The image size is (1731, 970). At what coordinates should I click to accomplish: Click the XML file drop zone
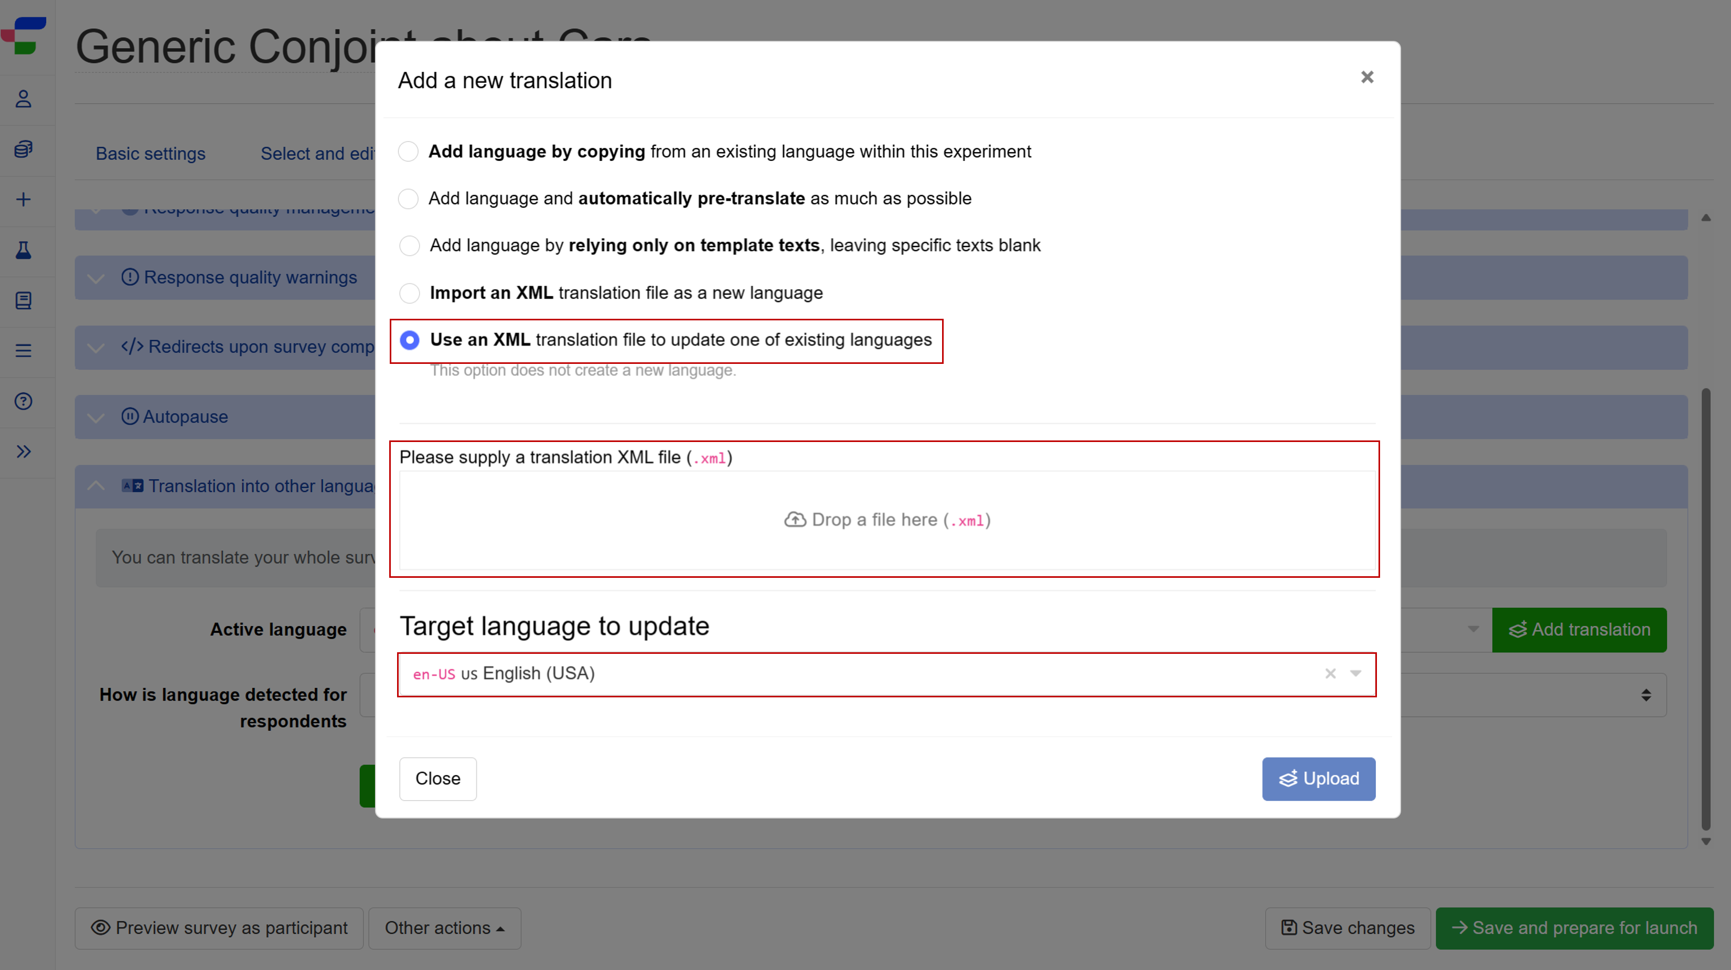pos(886,520)
